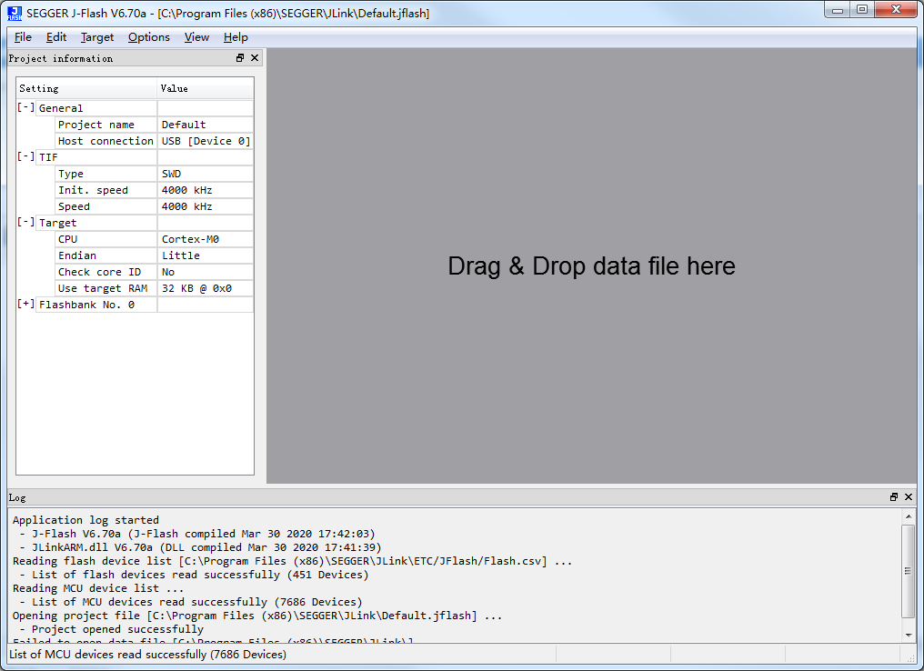The image size is (924, 671).
Task: Click the Target group label
Action: (x=58, y=223)
